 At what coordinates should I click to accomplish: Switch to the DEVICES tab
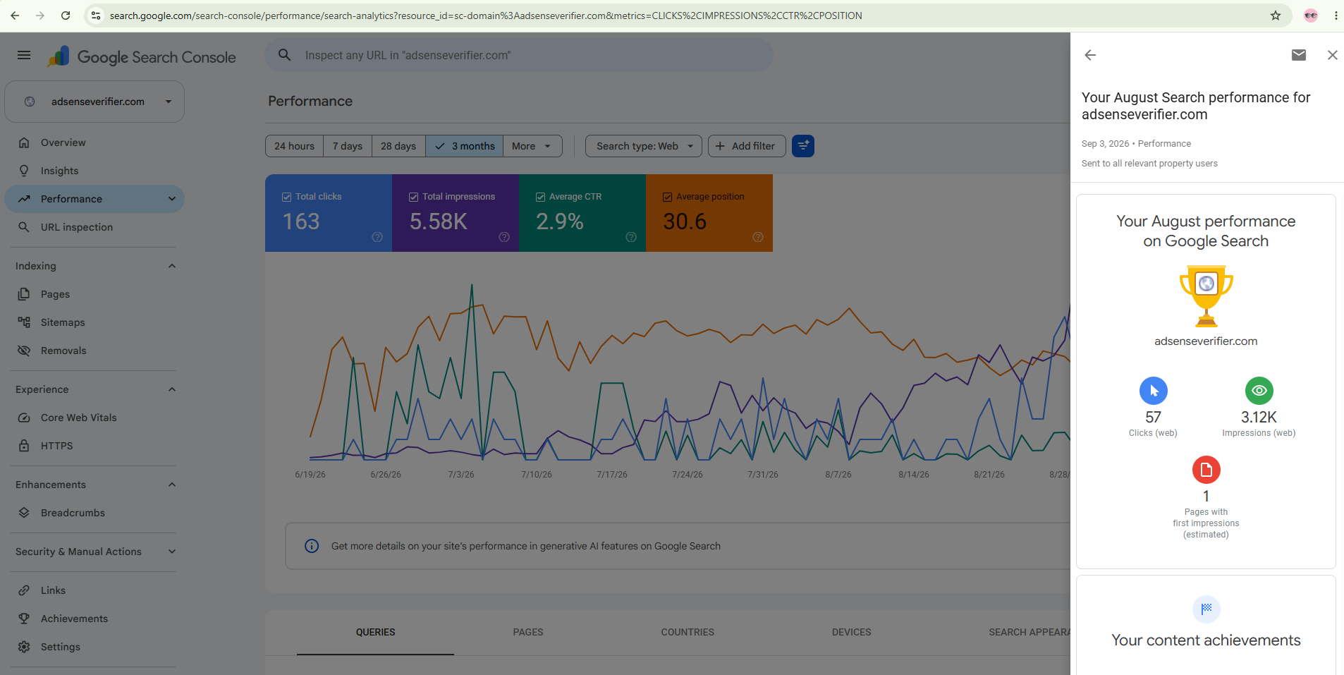[851, 633]
